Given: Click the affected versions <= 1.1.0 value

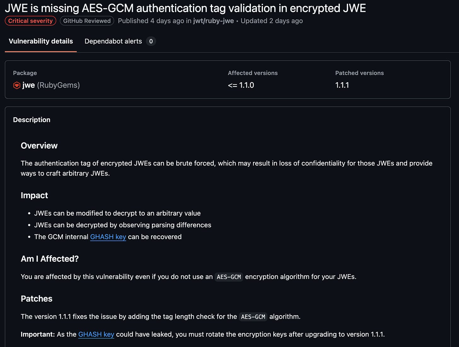Looking at the screenshot, I should (241, 85).
